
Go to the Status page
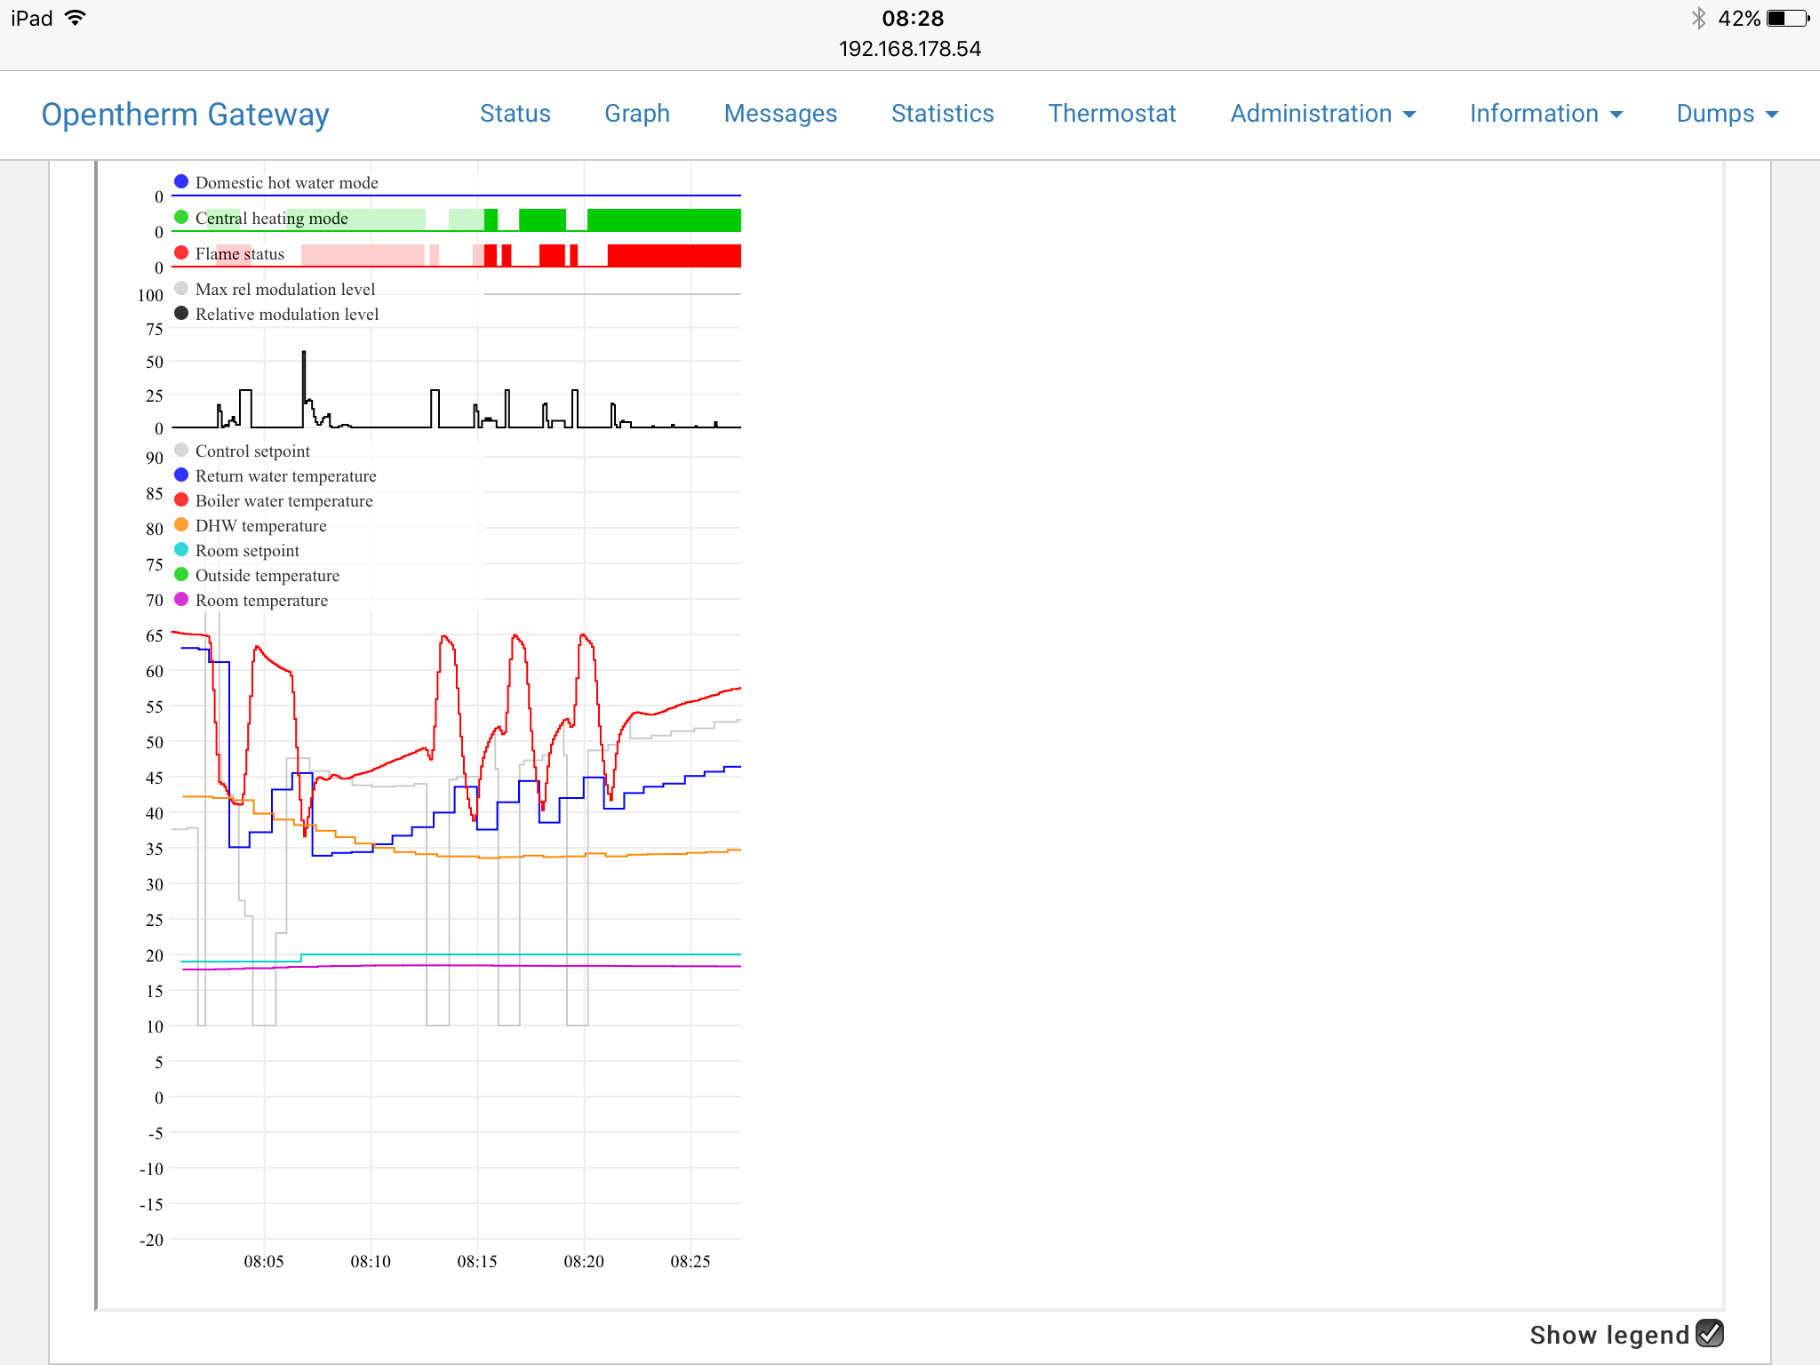pyautogui.click(x=515, y=114)
